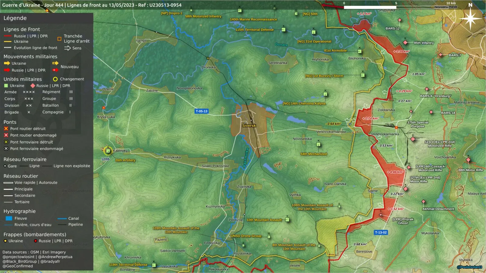Click the T-05-13 road shield

click(201, 111)
